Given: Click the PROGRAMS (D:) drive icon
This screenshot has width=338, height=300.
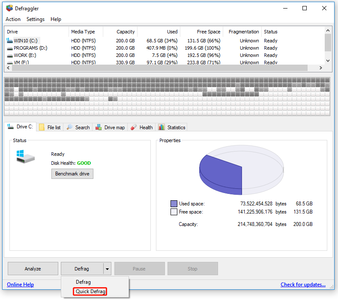Looking at the screenshot, I should tap(10, 49).
